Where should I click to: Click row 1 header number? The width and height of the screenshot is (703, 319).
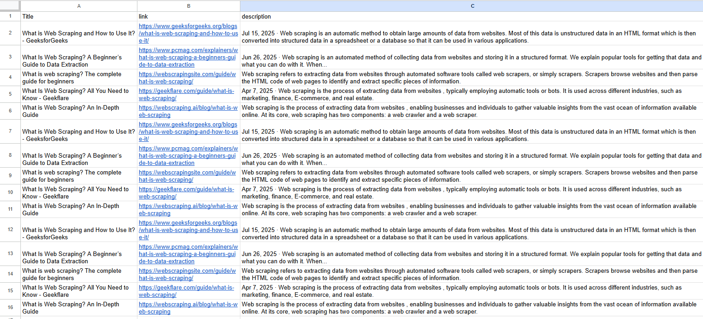10,16
